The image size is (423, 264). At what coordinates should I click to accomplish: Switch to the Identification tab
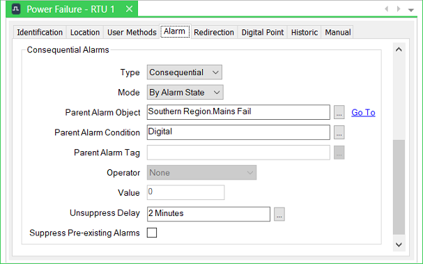40,32
